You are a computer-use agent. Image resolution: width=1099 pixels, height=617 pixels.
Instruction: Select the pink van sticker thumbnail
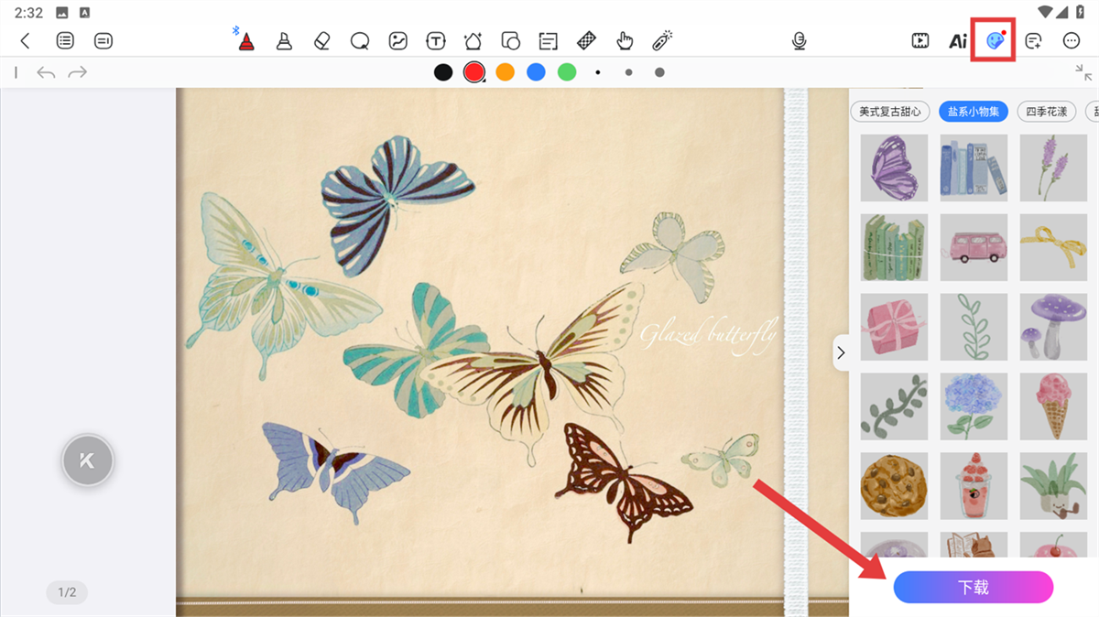974,247
